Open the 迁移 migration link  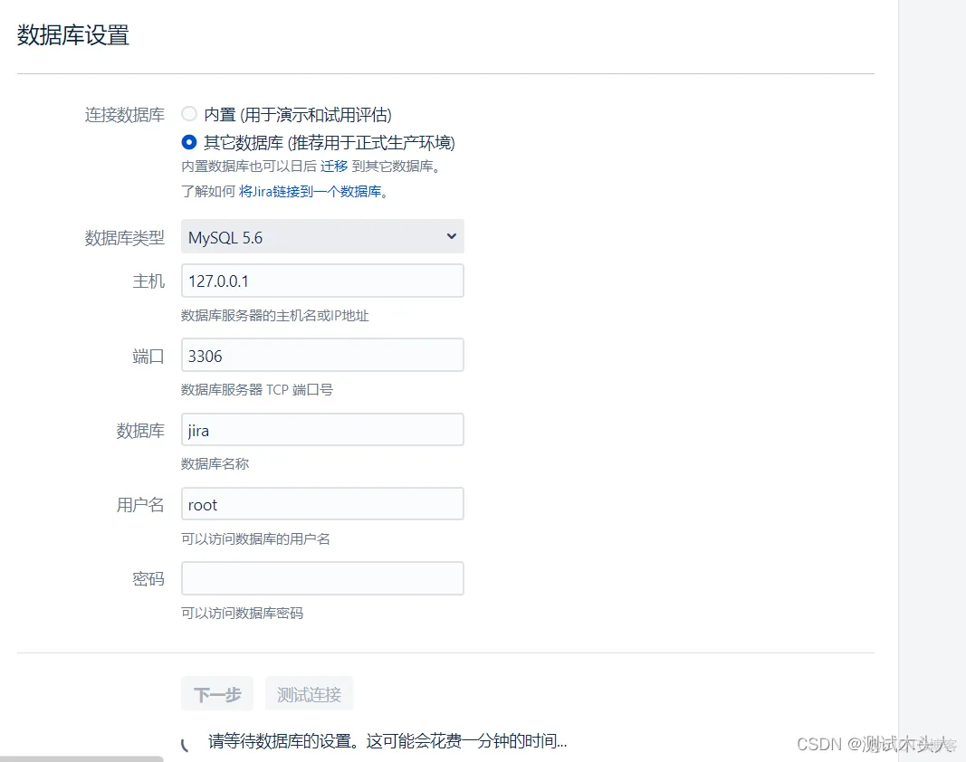(x=334, y=167)
